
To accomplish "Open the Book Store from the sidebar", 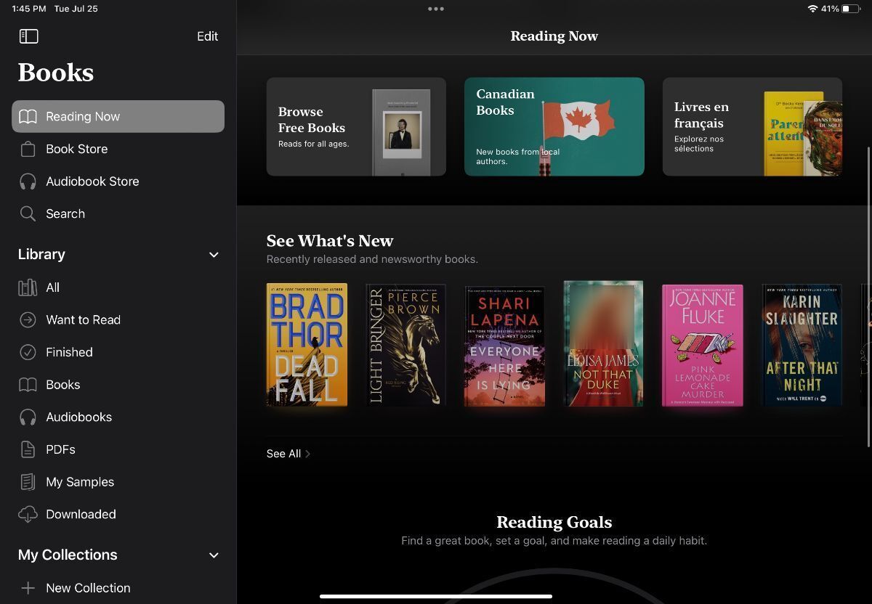I will click(76, 149).
